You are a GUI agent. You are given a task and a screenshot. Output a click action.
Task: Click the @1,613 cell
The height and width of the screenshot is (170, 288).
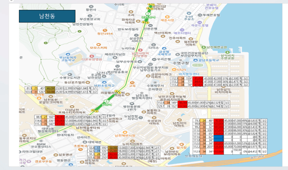(x=83, y=92)
